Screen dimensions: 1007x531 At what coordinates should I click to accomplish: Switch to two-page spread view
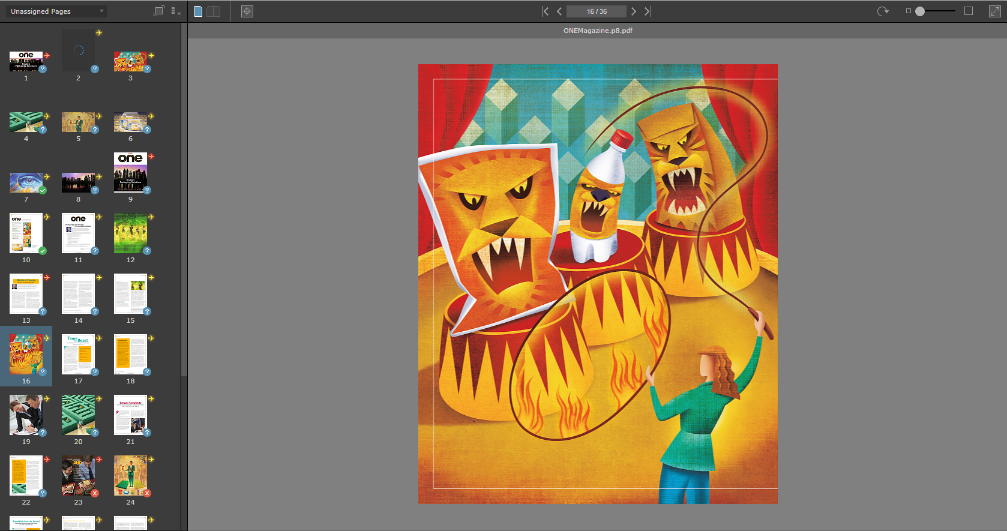214,11
